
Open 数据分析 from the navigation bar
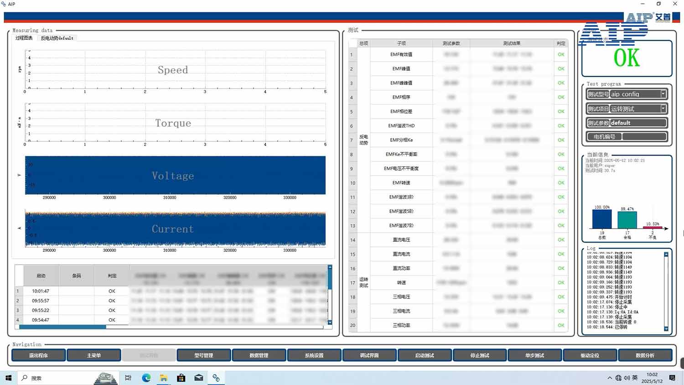[x=645, y=355]
